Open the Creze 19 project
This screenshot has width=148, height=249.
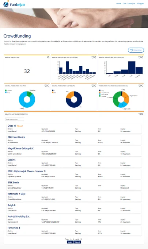click(x=12, y=126)
